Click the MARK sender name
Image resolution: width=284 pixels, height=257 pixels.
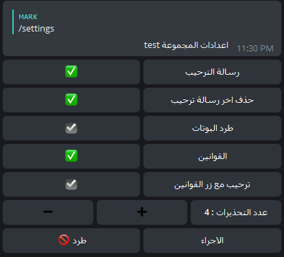pos(28,17)
